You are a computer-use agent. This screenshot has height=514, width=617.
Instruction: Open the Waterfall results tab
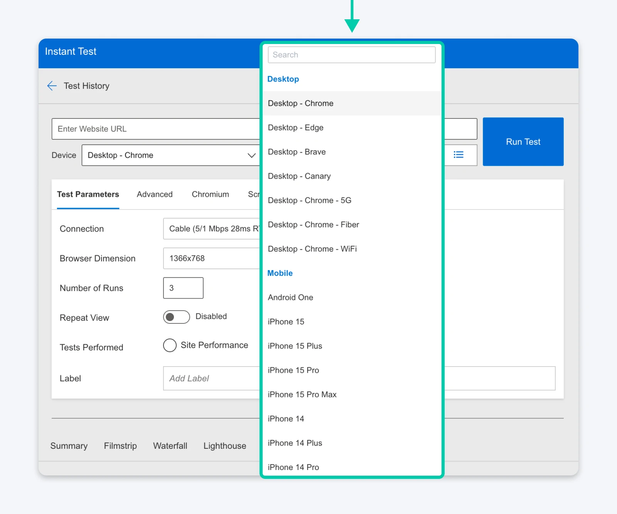[x=170, y=446]
